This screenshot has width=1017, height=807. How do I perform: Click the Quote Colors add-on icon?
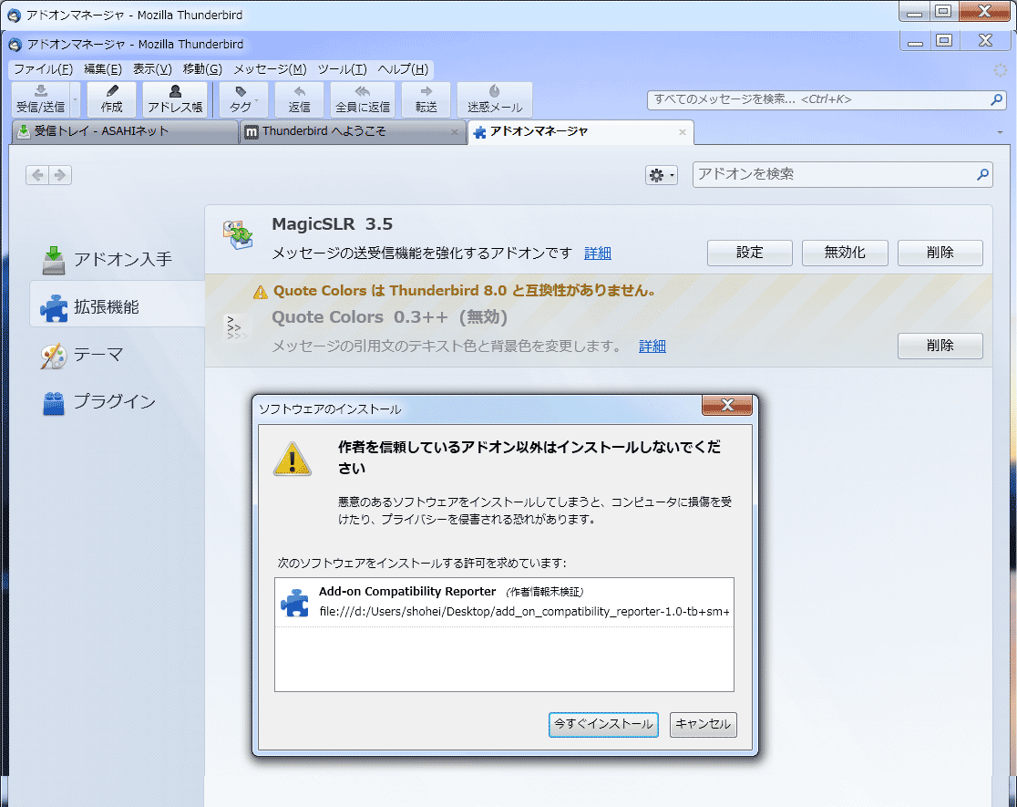point(237,328)
